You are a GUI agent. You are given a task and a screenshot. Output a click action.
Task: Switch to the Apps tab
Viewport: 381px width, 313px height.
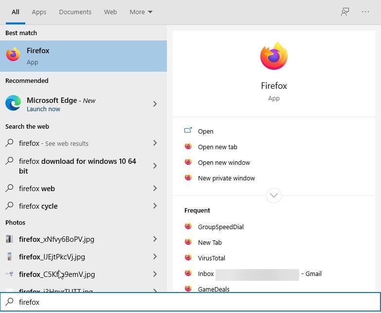[x=39, y=12]
